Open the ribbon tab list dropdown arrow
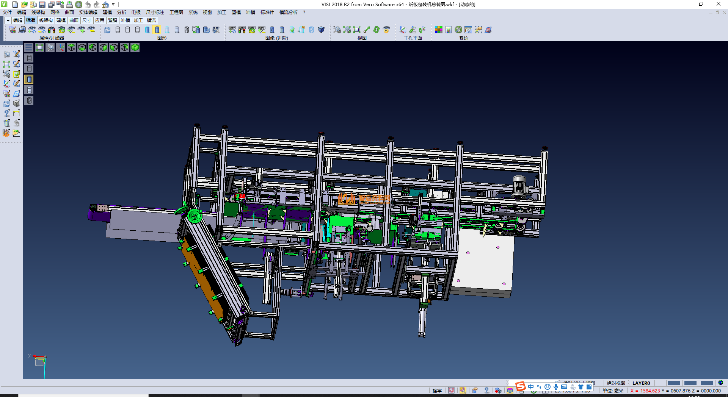Image resolution: width=728 pixels, height=397 pixels. (8, 20)
